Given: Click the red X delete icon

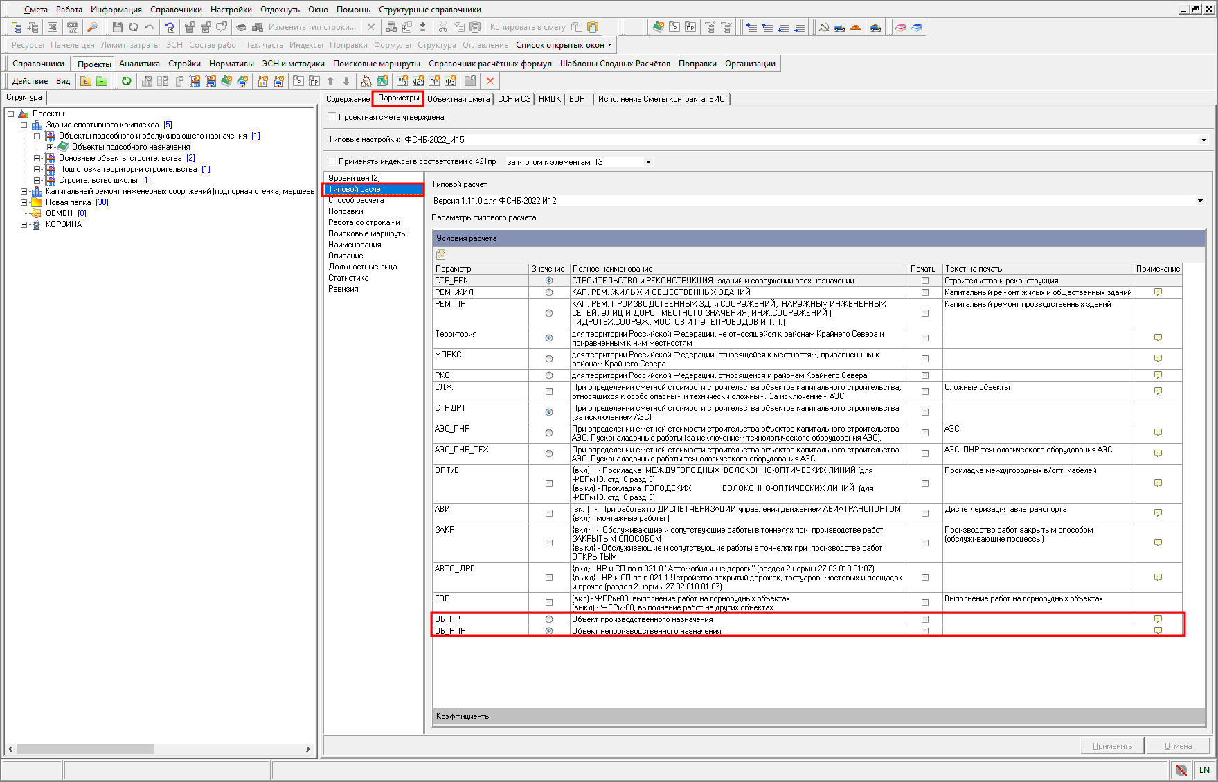Looking at the screenshot, I should coord(490,81).
